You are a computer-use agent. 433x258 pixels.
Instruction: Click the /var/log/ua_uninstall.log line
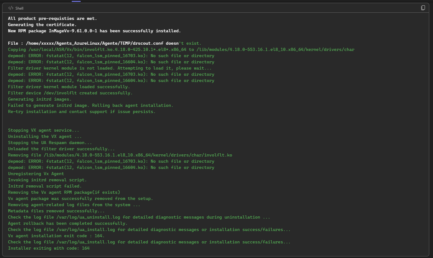click(x=139, y=217)
